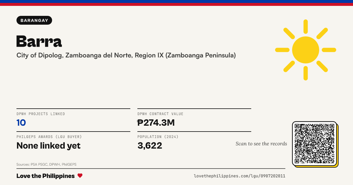Viewport: 353px width, 185px height.
Task: Click the population figure 3,622
Action: click(x=150, y=145)
